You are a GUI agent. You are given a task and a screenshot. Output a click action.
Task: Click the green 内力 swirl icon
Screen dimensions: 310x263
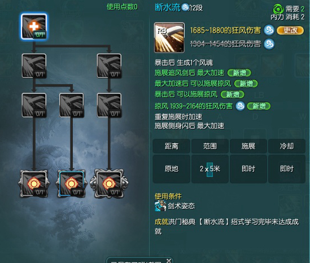(x=278, y=9)
